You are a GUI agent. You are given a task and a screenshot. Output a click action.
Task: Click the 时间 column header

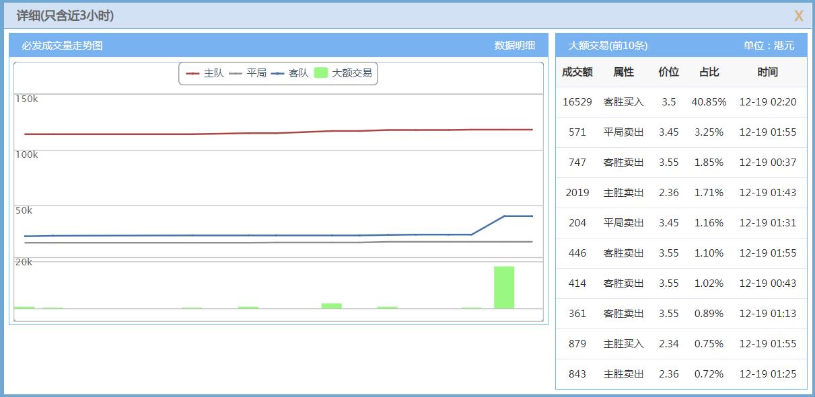point(768,72)
